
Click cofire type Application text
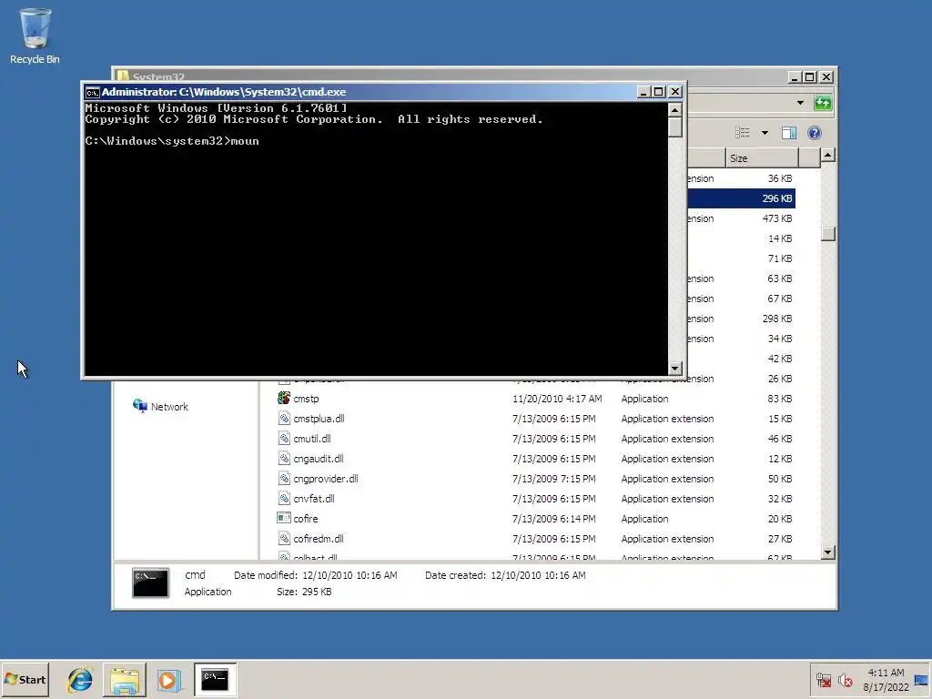tap(645, 519)
